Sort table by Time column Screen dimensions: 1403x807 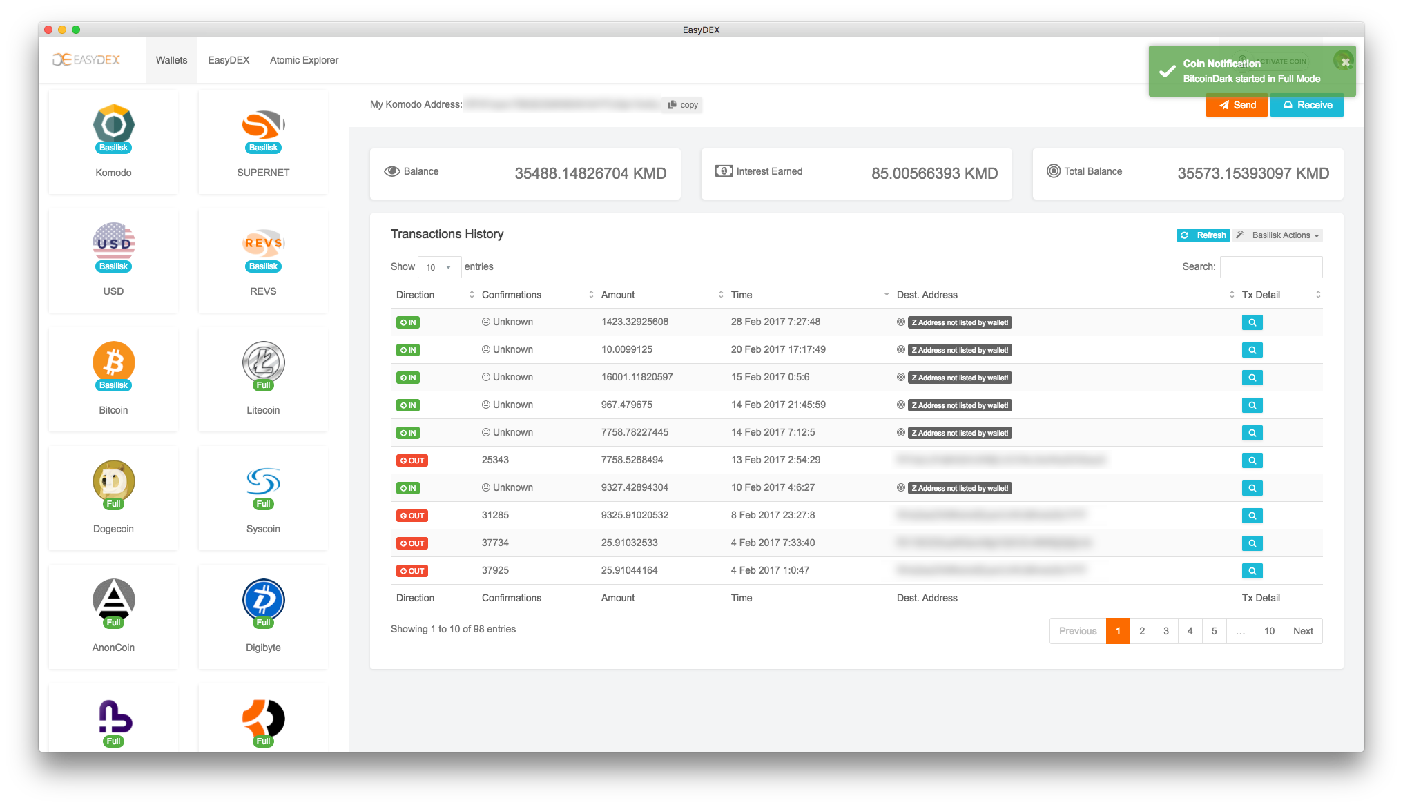click(x=810, y=295)
